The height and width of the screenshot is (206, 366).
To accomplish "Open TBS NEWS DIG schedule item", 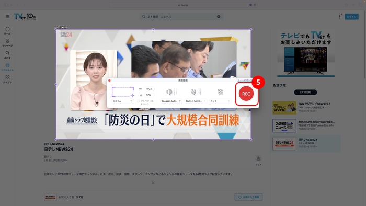I will pos(305,125).
